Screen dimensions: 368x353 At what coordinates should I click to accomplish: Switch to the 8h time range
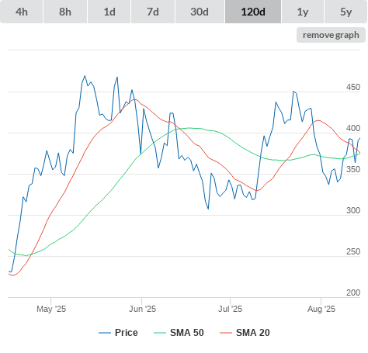click(x=65, y=12)
